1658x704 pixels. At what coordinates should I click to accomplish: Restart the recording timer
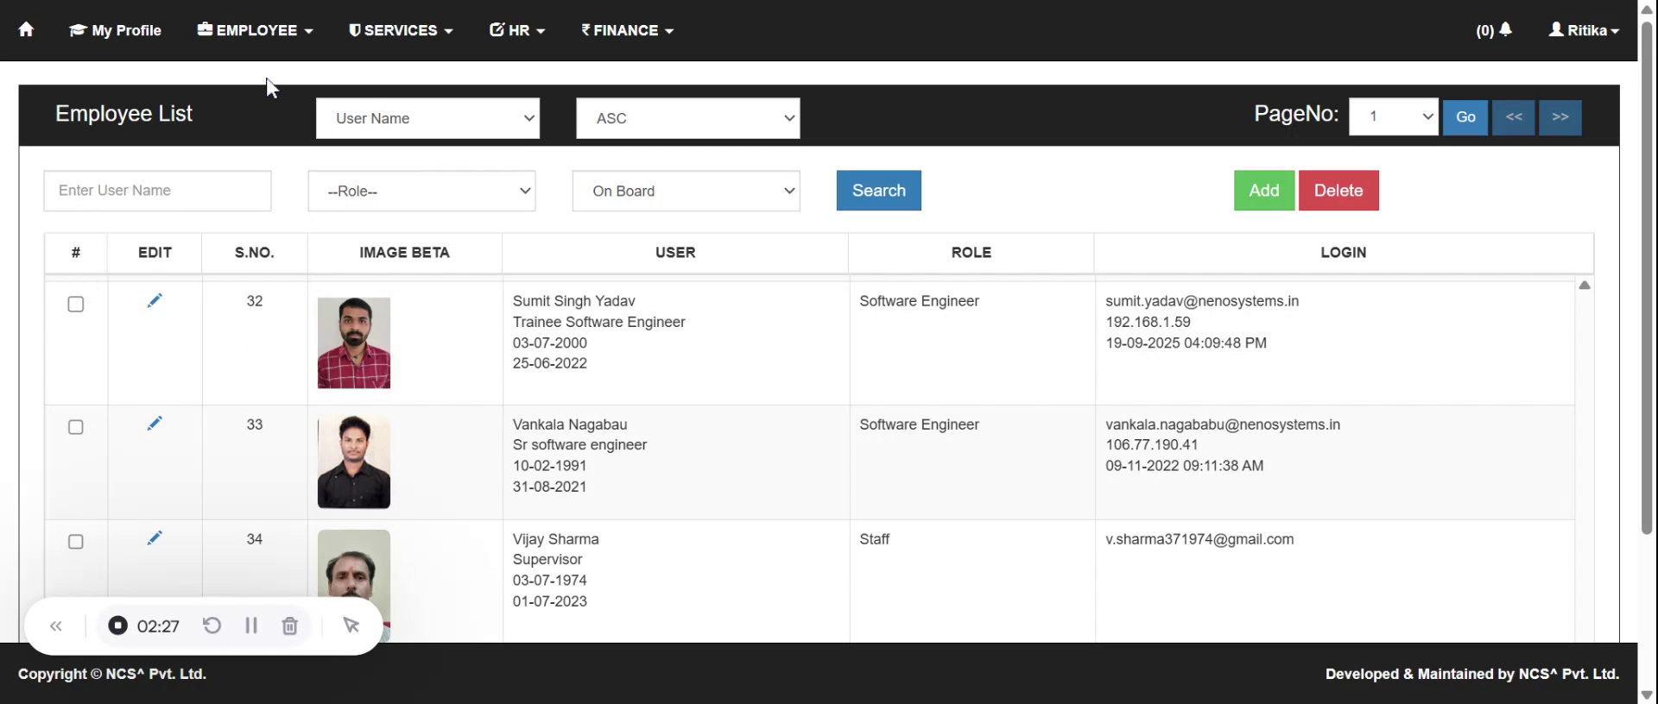pyautogui.click(x=212, y=625)
